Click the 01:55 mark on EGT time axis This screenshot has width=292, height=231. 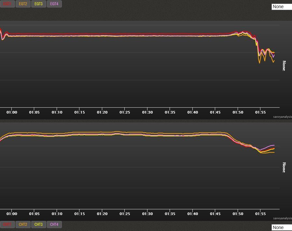pyautogui.click(x=260, y=112)
